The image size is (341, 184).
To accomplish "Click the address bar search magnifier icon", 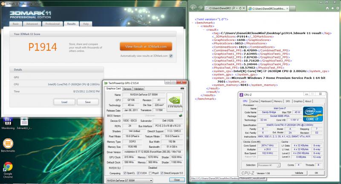I will tap(234, 8).
